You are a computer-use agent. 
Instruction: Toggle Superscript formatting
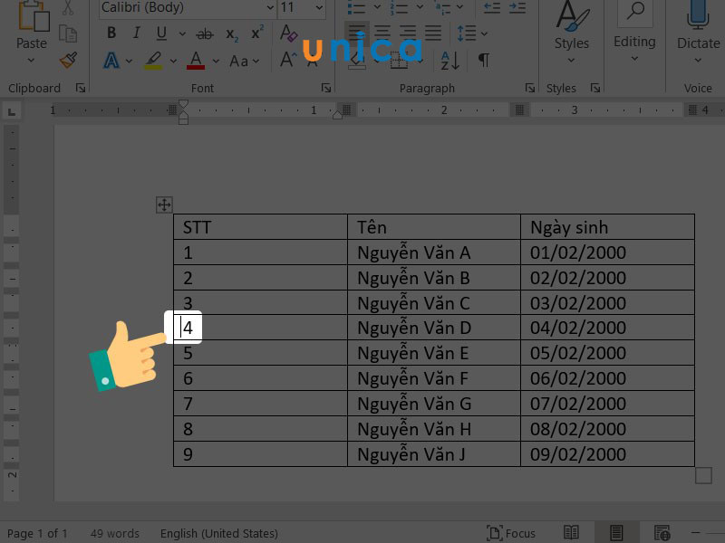pos(257,33)
